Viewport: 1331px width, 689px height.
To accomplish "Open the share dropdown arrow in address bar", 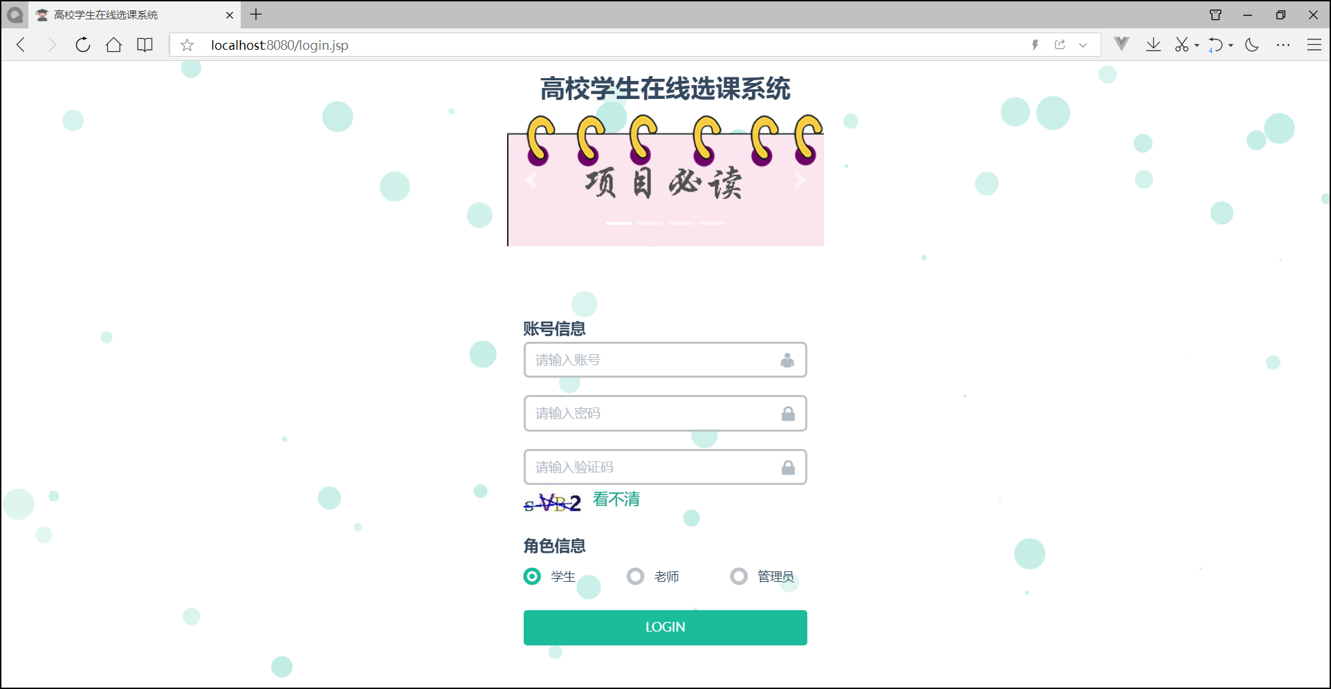I will point(1082,45).
